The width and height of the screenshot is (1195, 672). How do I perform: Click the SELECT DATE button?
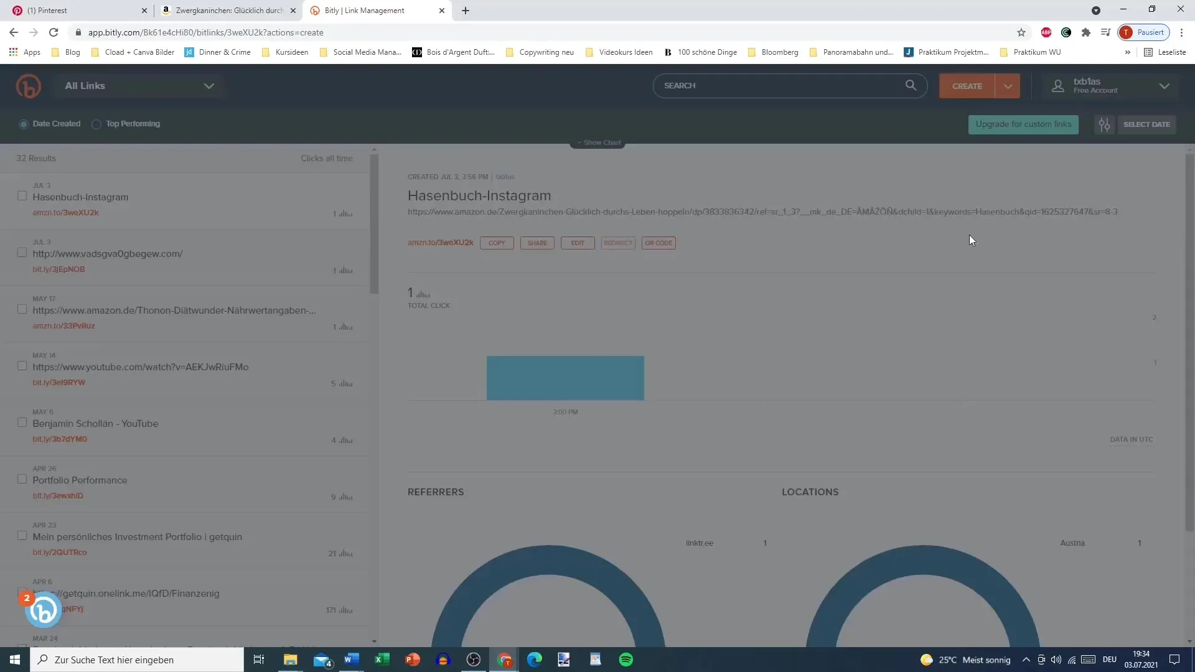coord(1146,124)
